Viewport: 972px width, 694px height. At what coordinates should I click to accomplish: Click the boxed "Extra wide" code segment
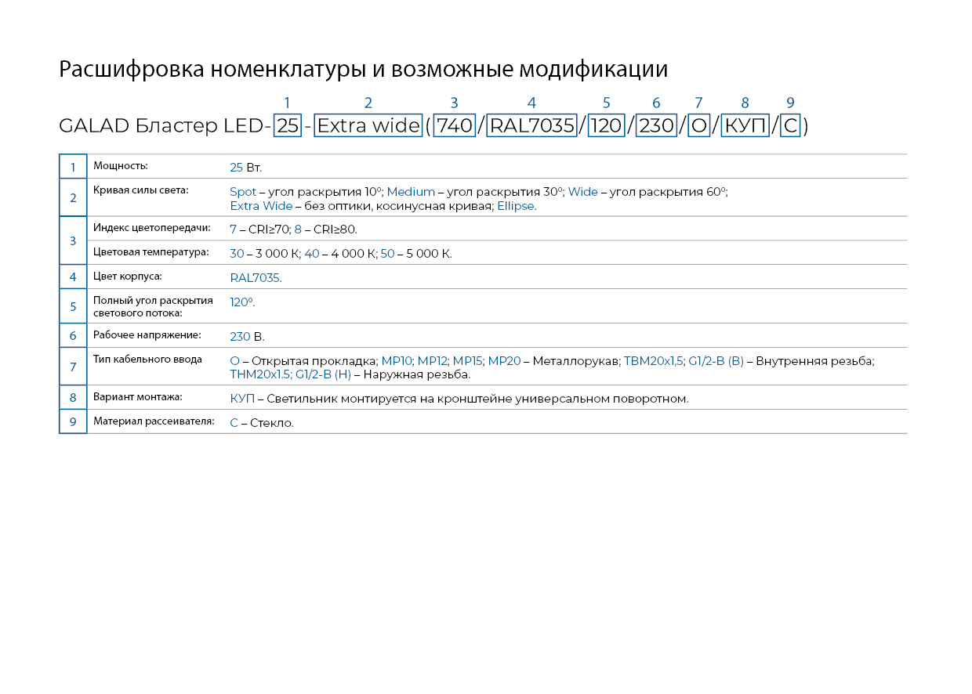[x=368, y=125]
